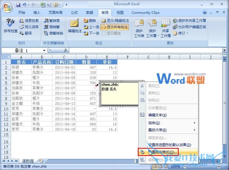229x170 pixels.
Task: Open Excel help icon
Action: coord(205,13)
